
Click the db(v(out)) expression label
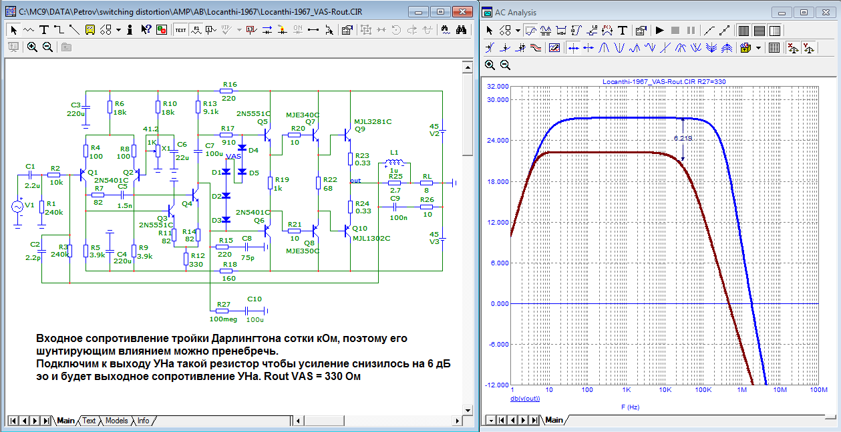pos(525,399)
